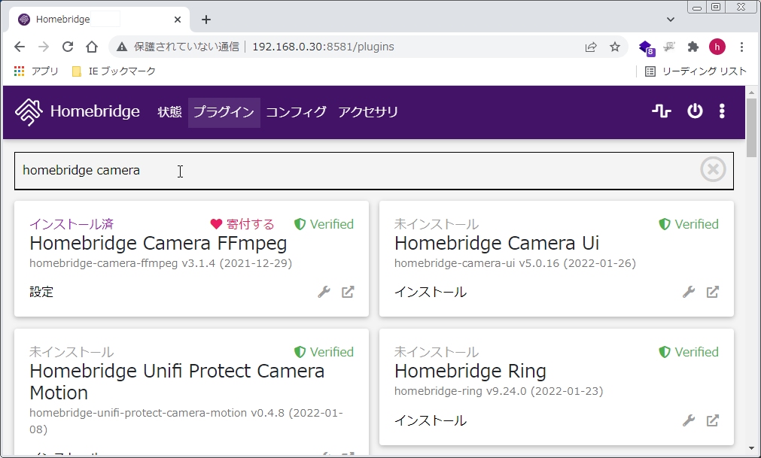Open the コンフィグ config tab
Viewport: 761px width, 458px height.
click(x=296, y=112)
